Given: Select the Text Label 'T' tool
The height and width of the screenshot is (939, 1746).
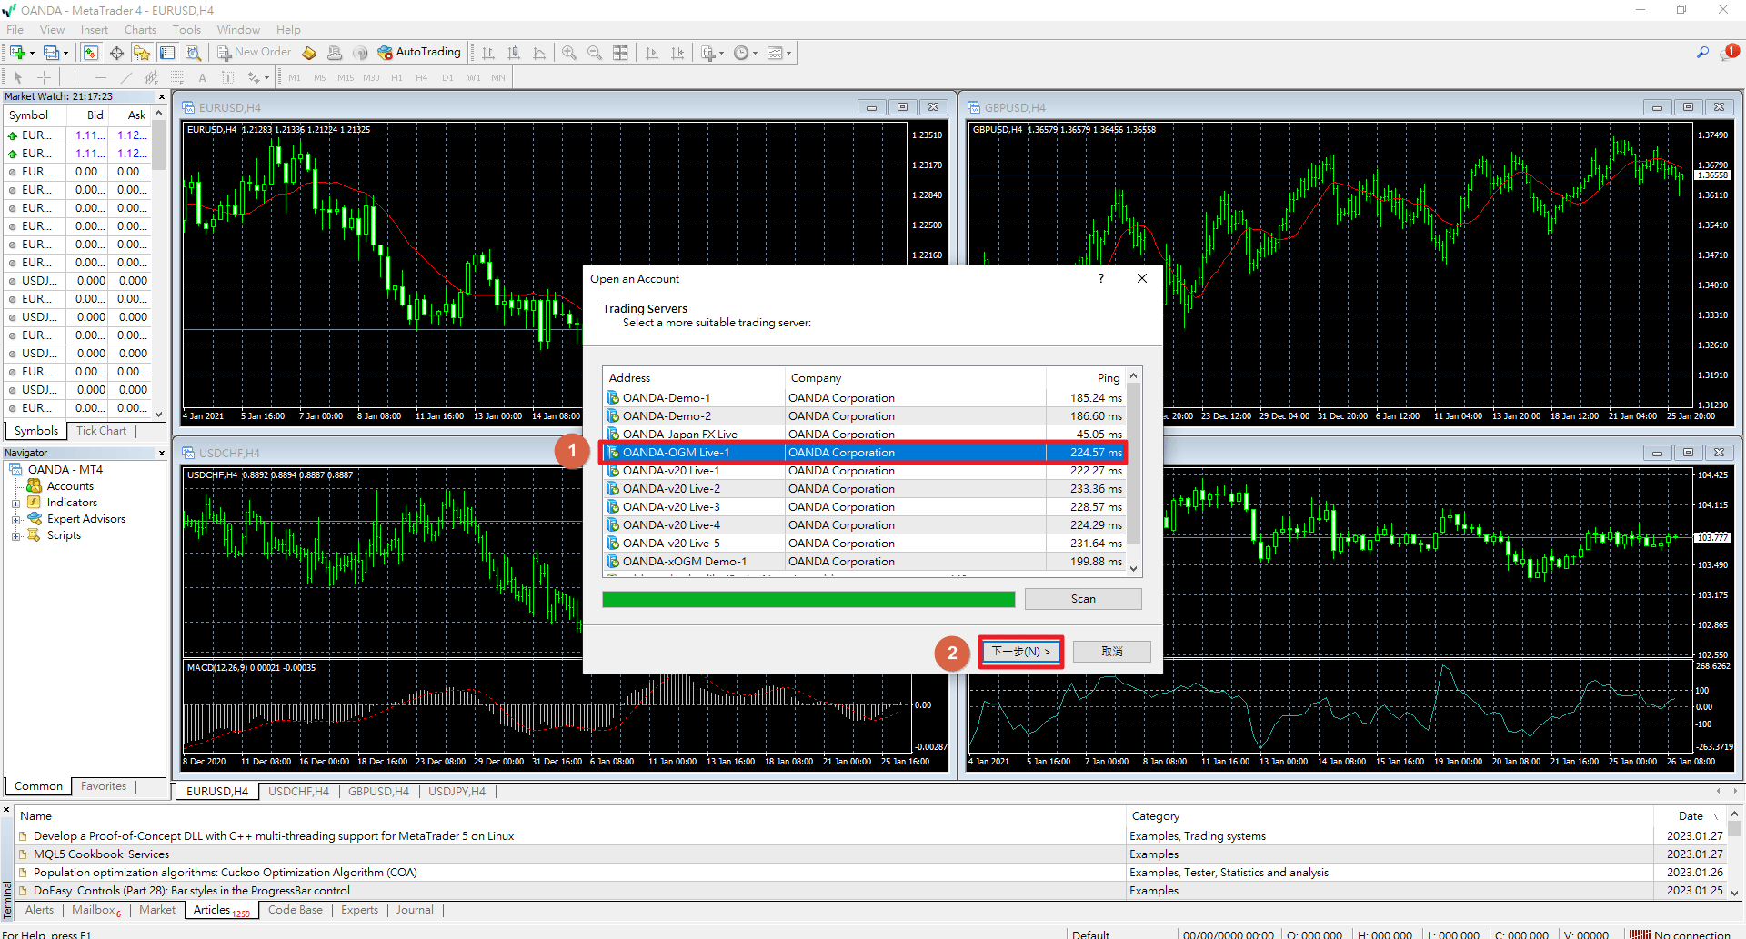Looking at the screenshot, I should (x=227, y=77).
